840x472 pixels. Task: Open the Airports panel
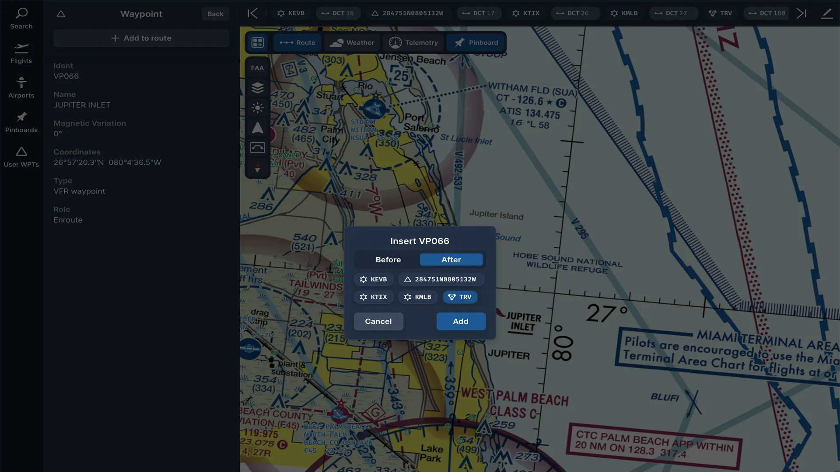point(21,86)
